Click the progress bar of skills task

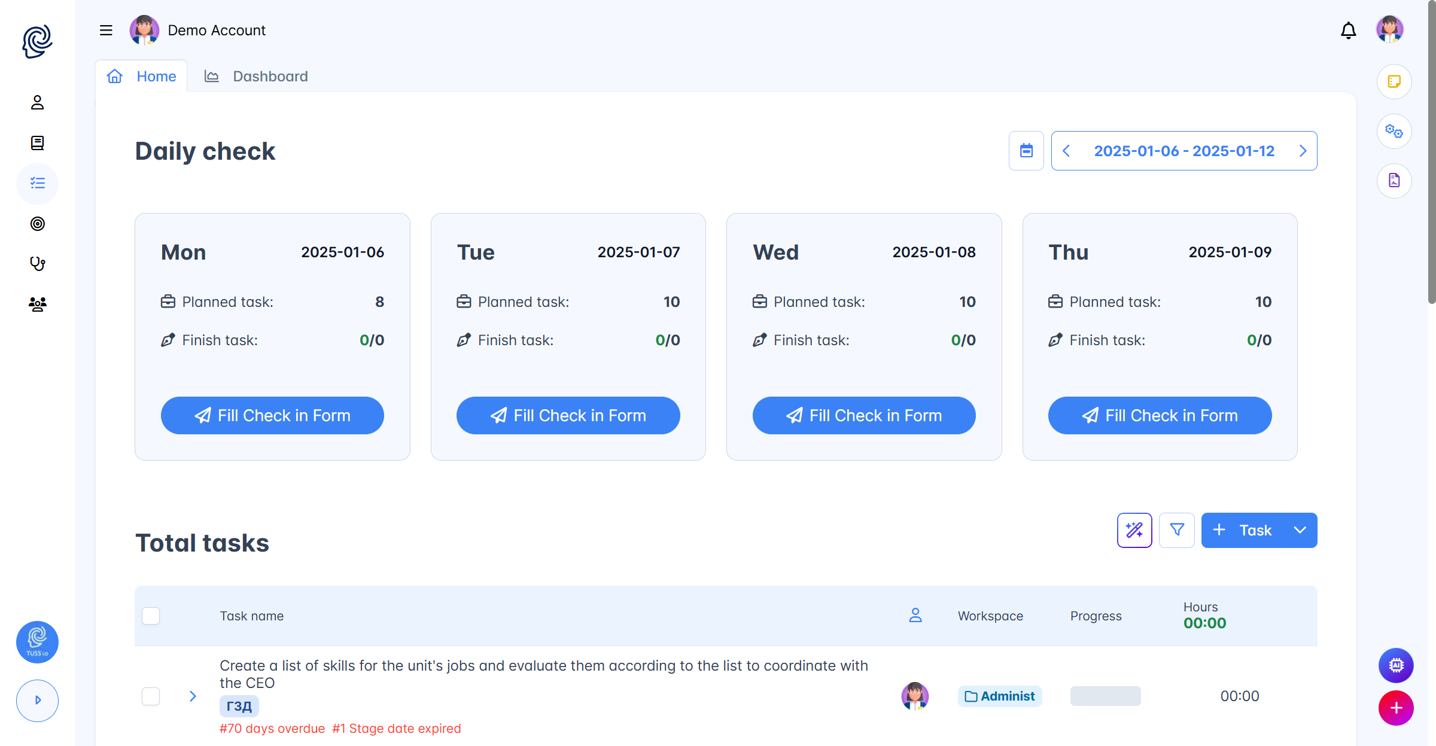1105,696
